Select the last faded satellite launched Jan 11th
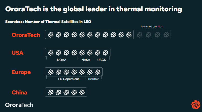202x112 pixels. 164,35
